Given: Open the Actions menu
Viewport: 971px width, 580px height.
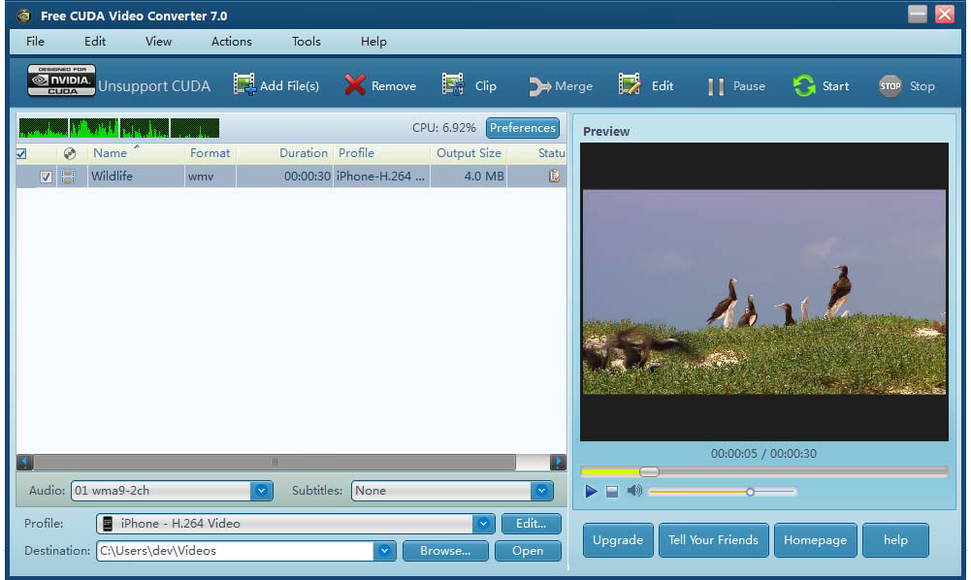Looking at the screenshot, I should coord(232,42).
